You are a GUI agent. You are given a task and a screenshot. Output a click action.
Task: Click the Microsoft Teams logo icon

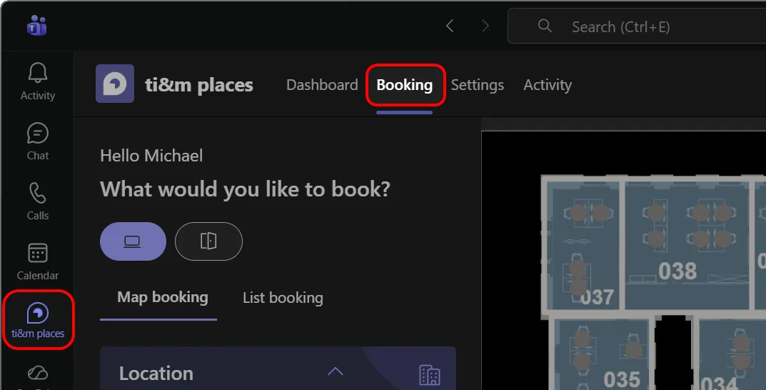[36, 26]
